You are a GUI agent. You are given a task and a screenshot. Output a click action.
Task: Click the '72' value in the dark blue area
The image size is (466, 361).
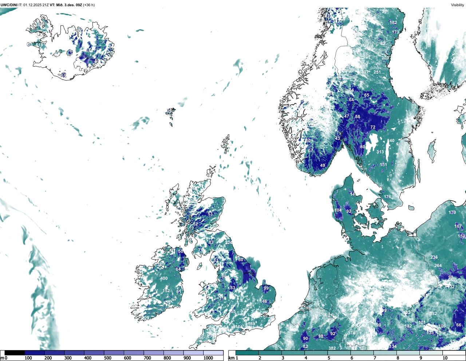click(x=373, y=127)
